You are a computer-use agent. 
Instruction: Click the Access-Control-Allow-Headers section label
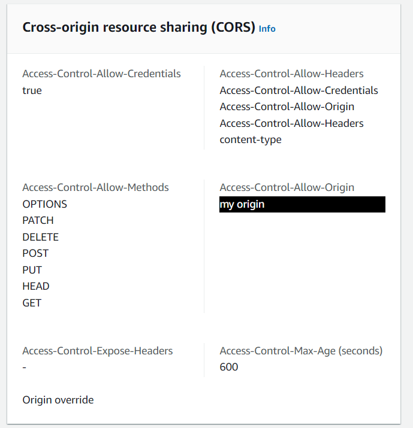pyautogui.click(x=292, y=74)
